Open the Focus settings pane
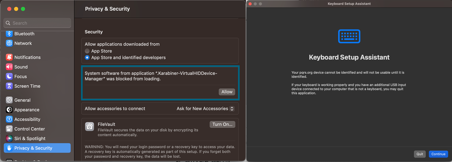This screenshot has width=452, height=162. tap(37, 76)
